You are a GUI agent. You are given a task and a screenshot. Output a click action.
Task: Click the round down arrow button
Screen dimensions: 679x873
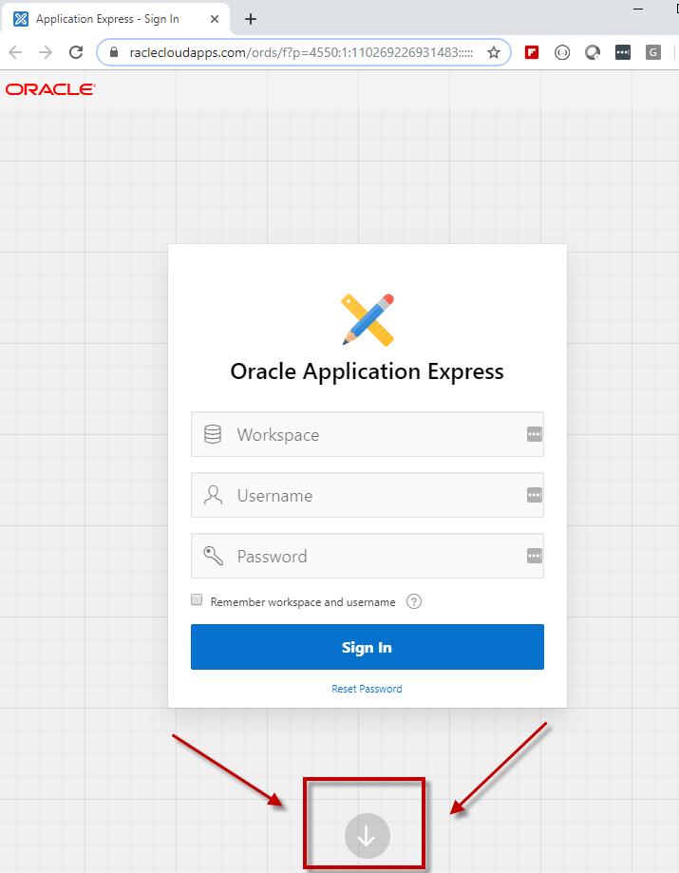coord(367,836)
